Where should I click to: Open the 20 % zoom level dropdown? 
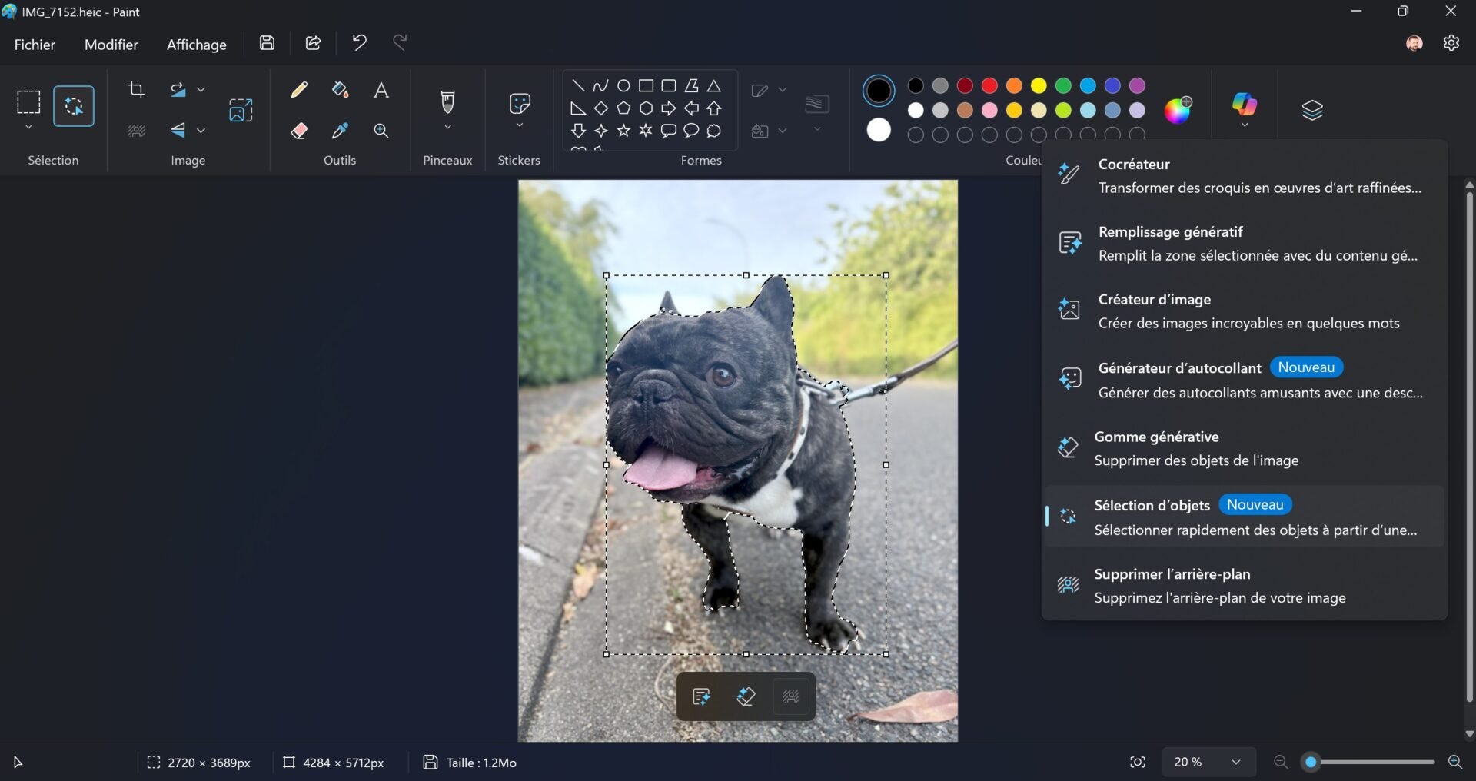[1208, 762]
